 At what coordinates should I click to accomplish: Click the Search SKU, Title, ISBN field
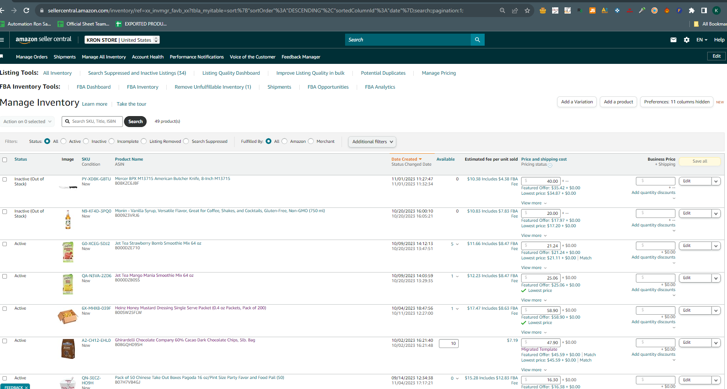[92, 122]
